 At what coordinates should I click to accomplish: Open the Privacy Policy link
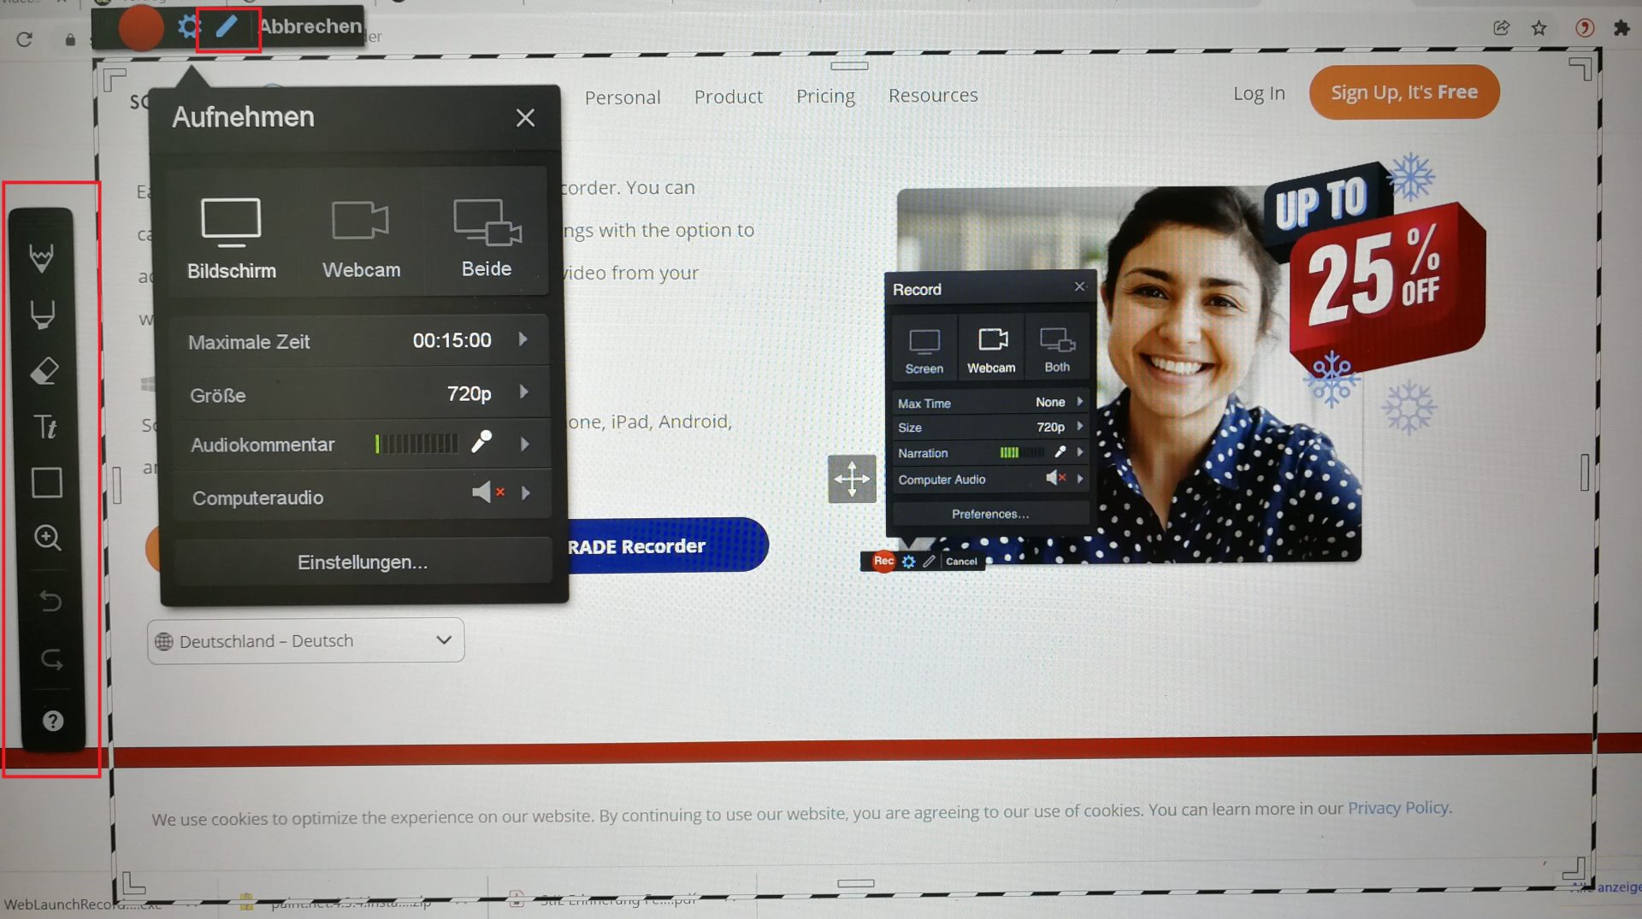click(x=1397, y=807)
